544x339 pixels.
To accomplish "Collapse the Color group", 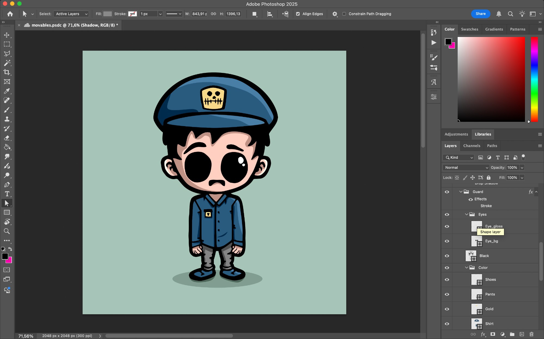I will (x=466, y=268).
